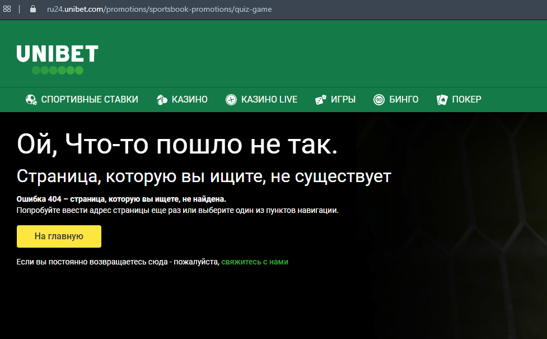Viewport: 547px width, 339px height.
Task: Click the text Если вы постоянно возвращаетесь сюда
Action: click(x=118, y=262)
